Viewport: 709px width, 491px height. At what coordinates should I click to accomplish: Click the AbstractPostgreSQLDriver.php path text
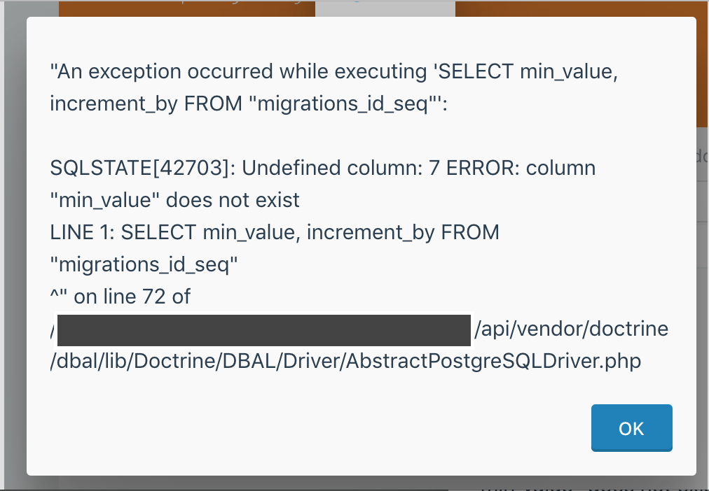[x=345, y=361]
